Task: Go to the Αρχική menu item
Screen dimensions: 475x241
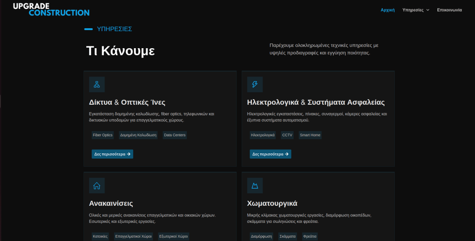Action: [387, 10]
